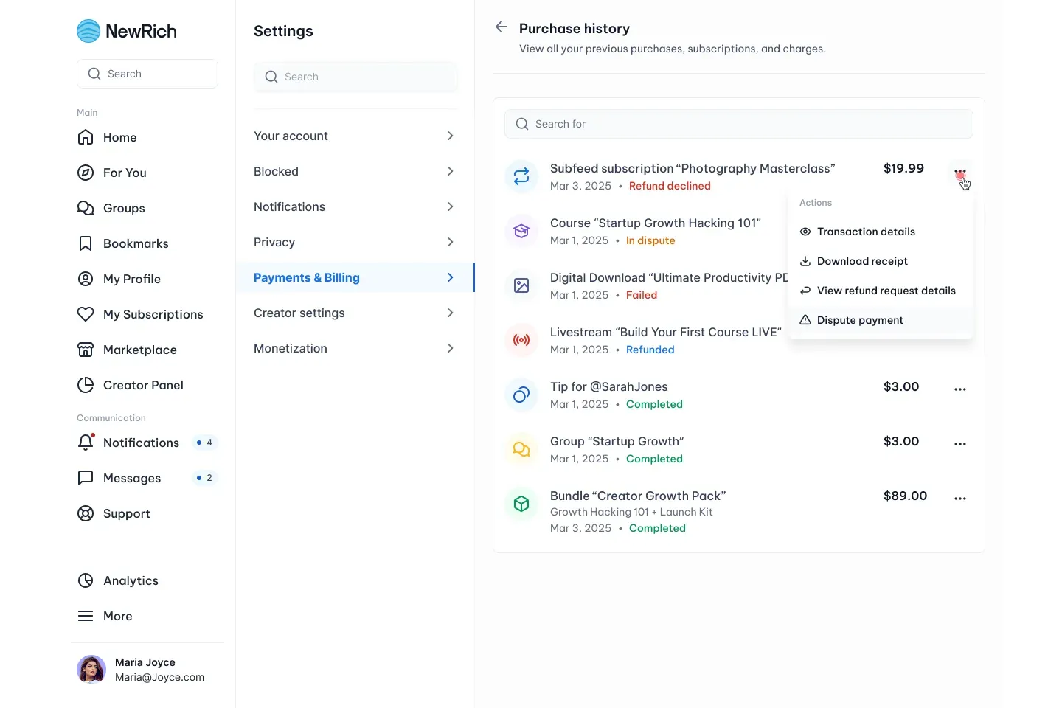The width and height of the screenshot is (1062, 708).
Task: Click the Refund declined status text
Action: [x=670, y=186]
